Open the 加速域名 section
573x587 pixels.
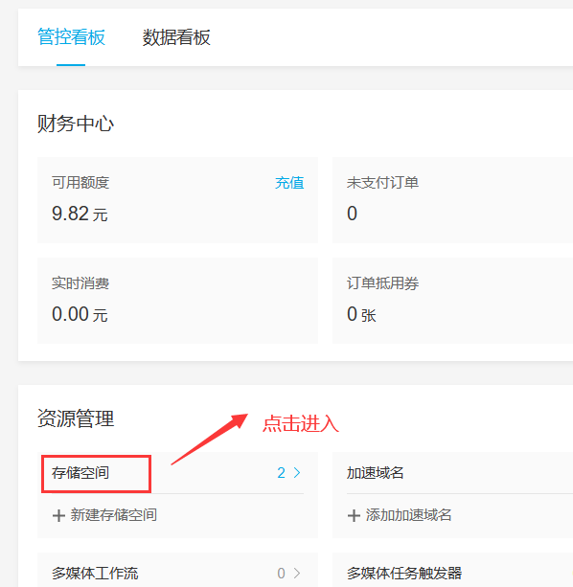click(376, 473)
